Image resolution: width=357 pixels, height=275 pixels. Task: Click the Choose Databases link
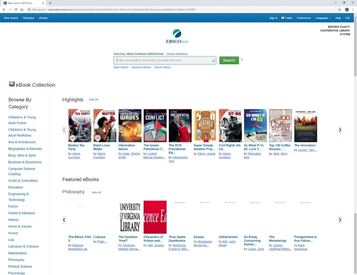click(x=177, y=54)
